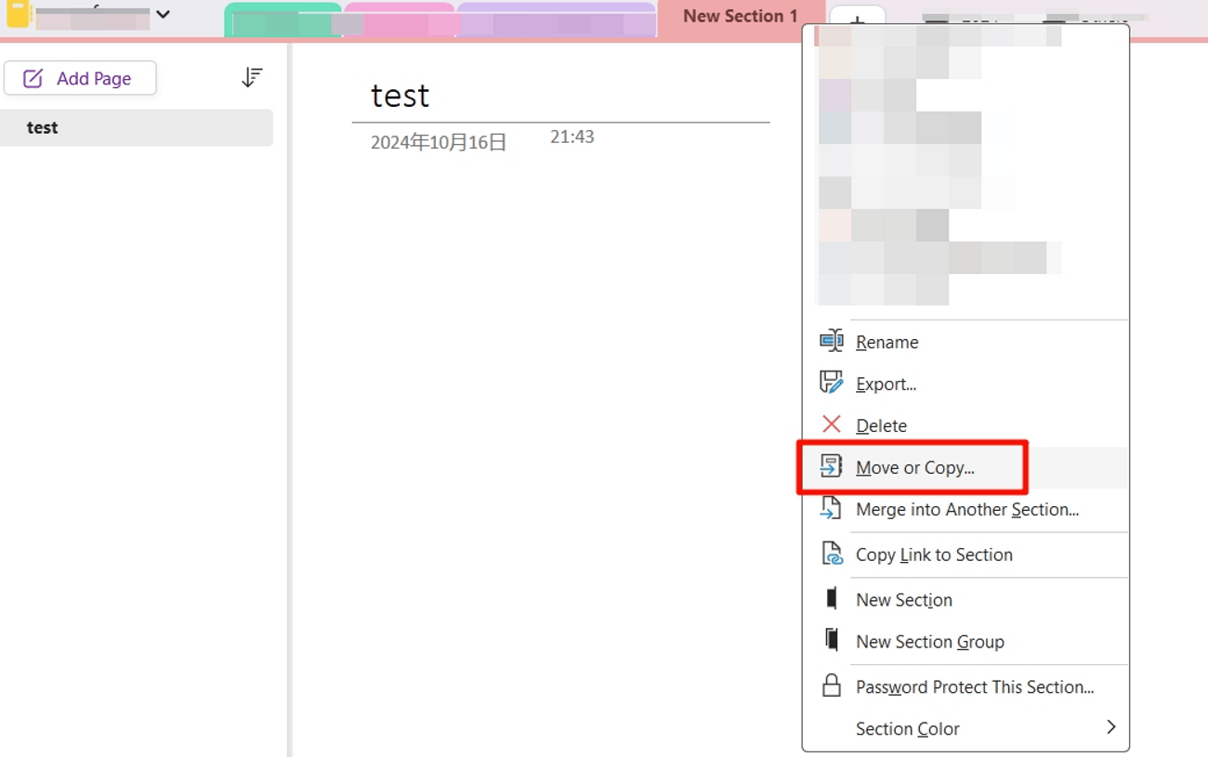The height and width of the screenshot is (757, 1208).
Task: Click the date 2024年10月16日
Action: (439, 142)
